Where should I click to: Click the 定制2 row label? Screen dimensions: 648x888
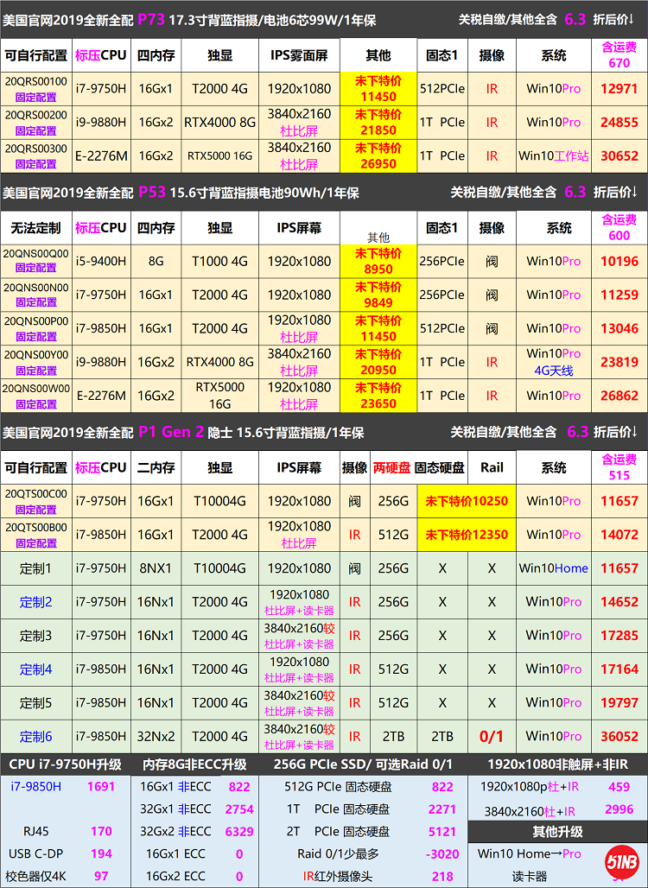coord(36,602)
